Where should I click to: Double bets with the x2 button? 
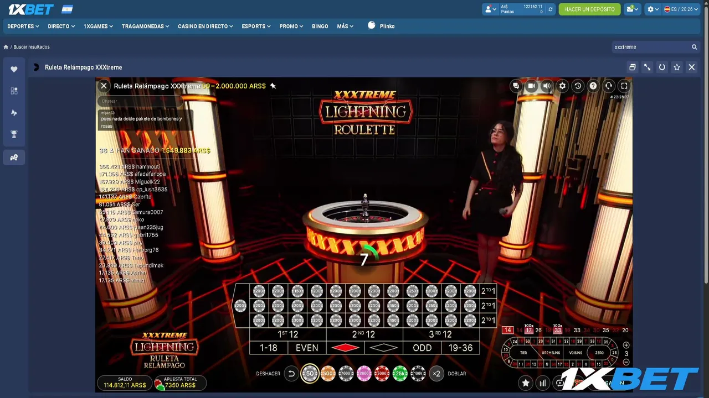point(436,374)
